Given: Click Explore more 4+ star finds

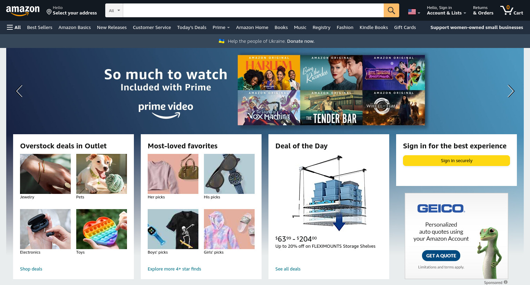Looking at the screenshot, I should pyautogui.click(x=174, y=269).
